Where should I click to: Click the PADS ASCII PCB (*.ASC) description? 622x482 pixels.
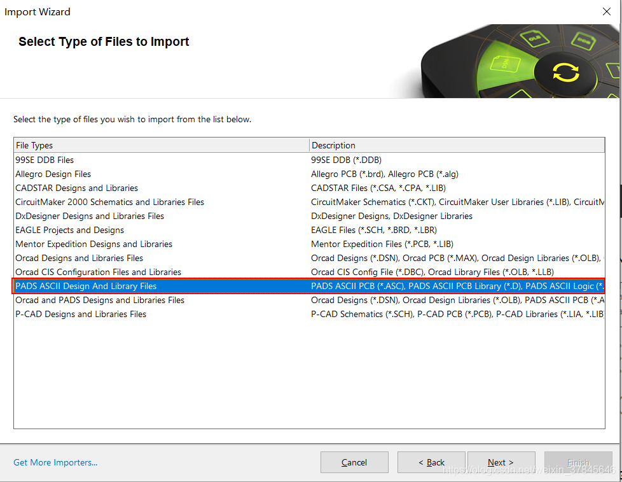click(457, 286)
